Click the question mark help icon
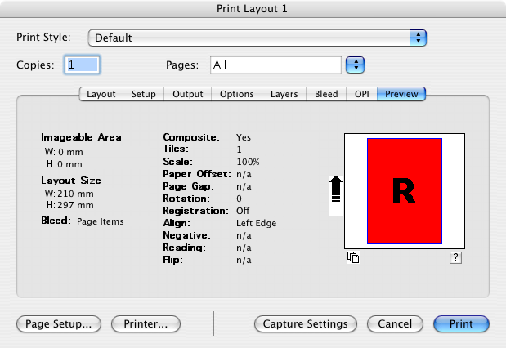Screen dimensions: 506x348 coord(456,257)
